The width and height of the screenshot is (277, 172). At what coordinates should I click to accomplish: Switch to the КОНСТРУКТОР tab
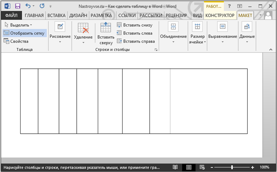220,15
